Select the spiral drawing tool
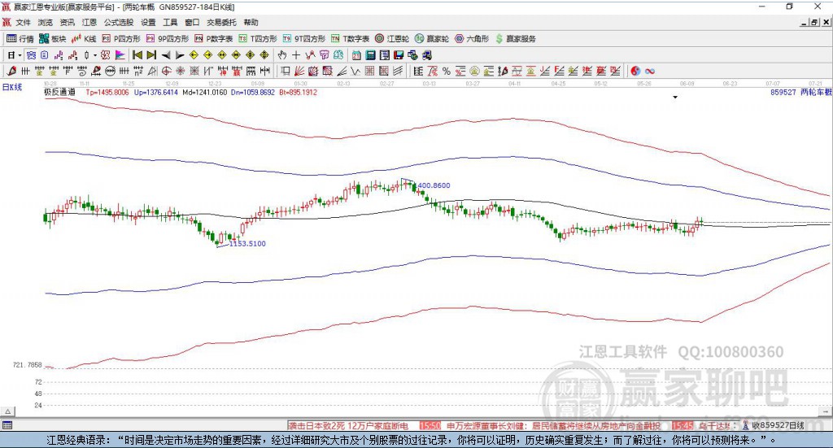The height and width of the screenshot is (448, 833). click(x=82, y=71)
